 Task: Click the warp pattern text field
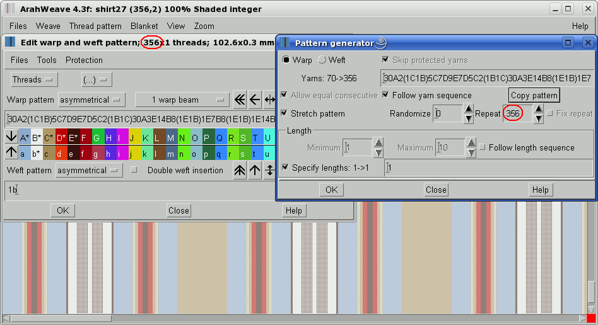click(x=140, y=119)
